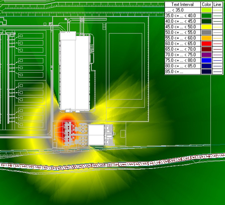Viewport: 225px width, 205px height.
Task: Click the '35.0 <= ... < 40.0' interval text
Action: coord(180,16)
